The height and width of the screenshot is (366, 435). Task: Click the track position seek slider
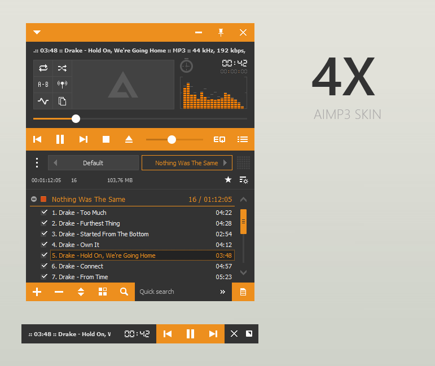coord(140,118)
